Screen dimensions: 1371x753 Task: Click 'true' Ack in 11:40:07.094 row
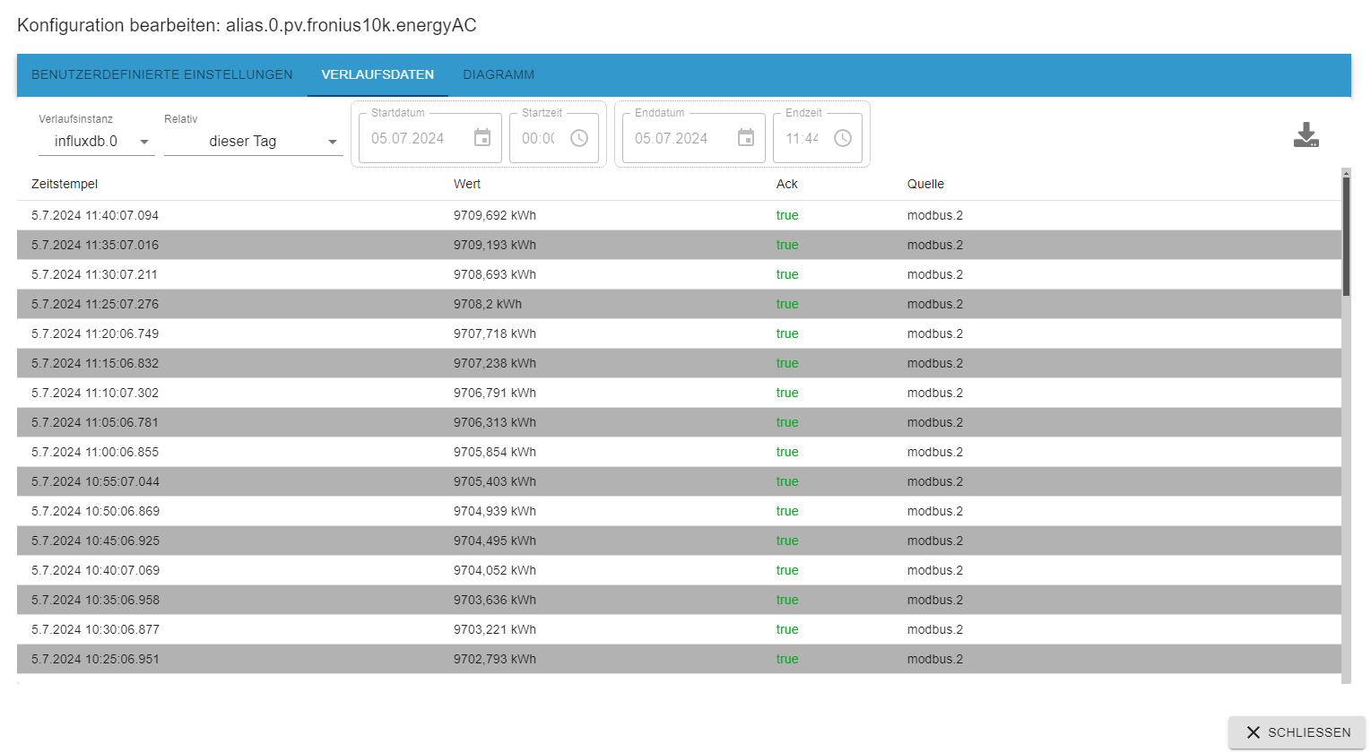tap(787, 215)
